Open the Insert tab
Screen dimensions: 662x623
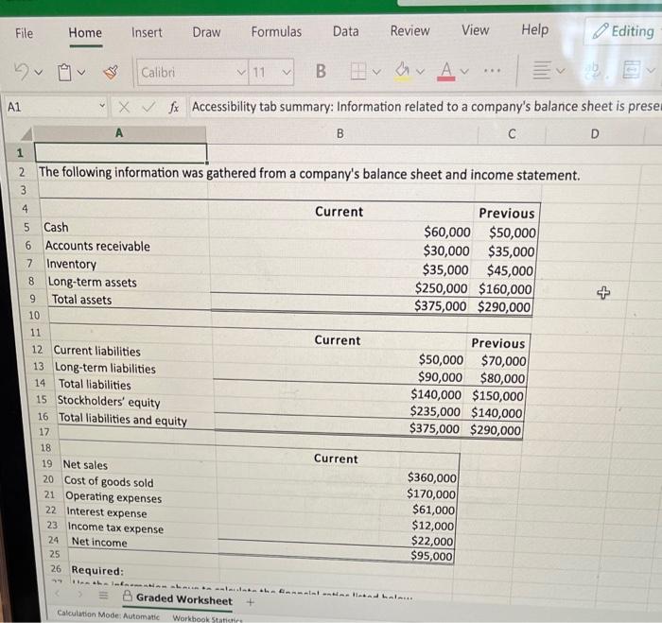(x=147, y=32)
